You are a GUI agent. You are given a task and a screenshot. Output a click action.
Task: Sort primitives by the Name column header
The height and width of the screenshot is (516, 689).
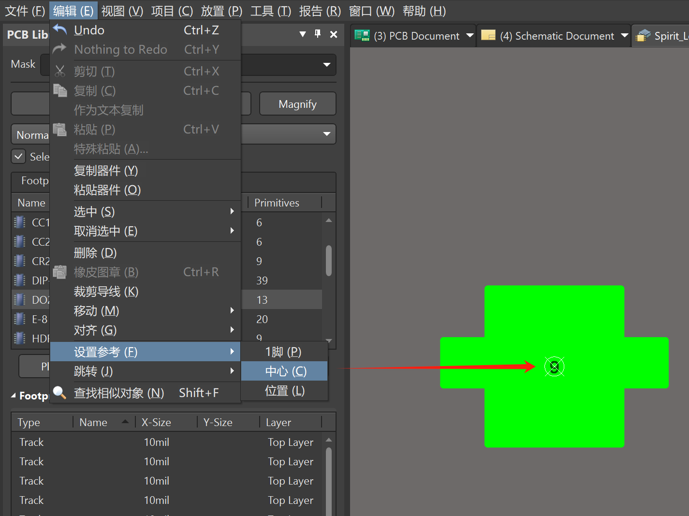pos(94,422)
